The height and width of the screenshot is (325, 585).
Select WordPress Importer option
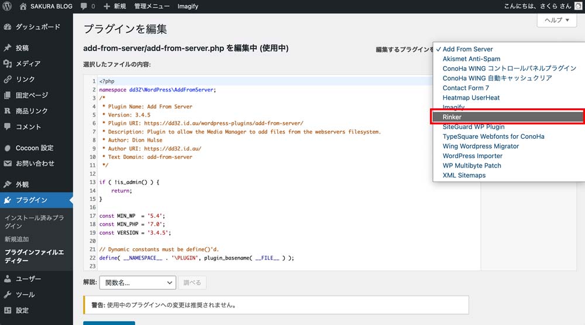508,156
